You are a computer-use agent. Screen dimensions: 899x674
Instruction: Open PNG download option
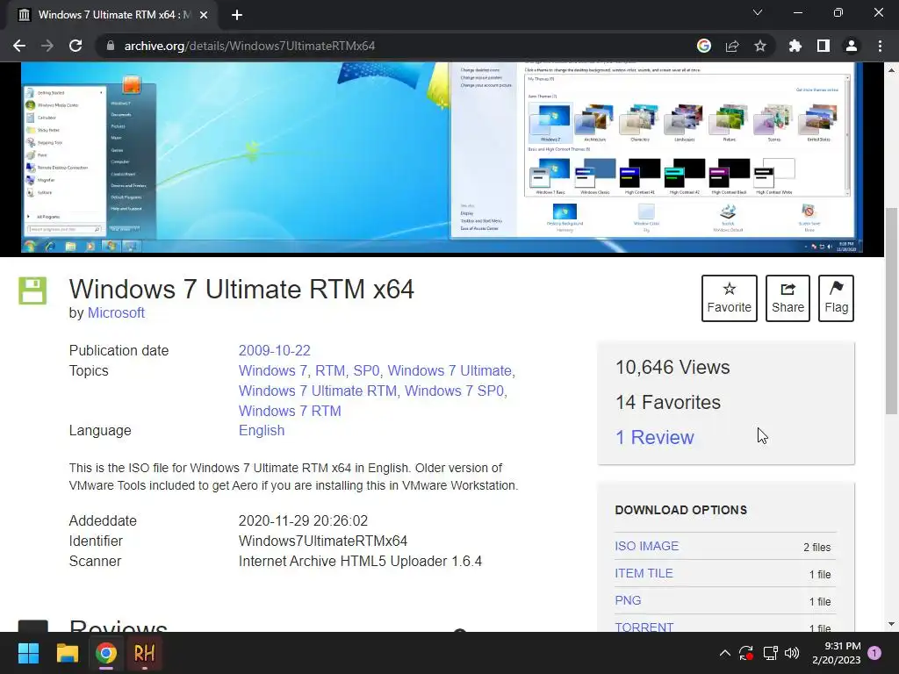click(x=628, y=600)
